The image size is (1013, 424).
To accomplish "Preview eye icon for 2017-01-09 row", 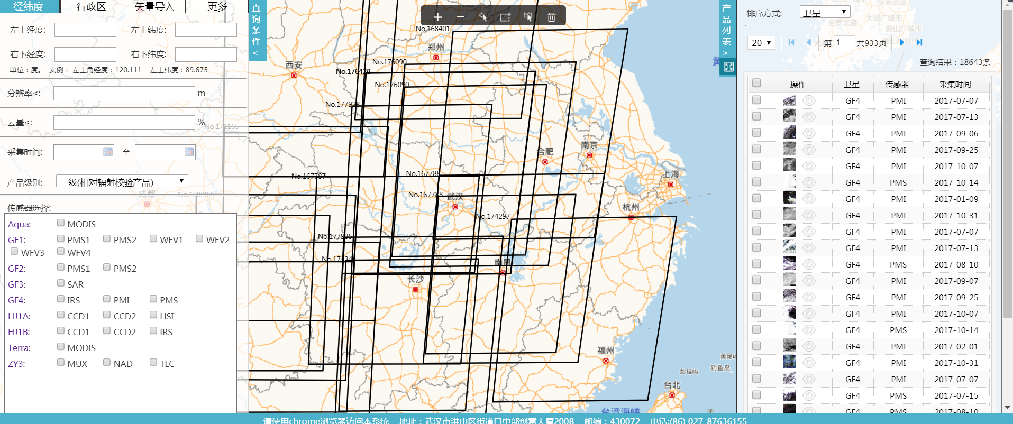I will [x=809, y=199].
